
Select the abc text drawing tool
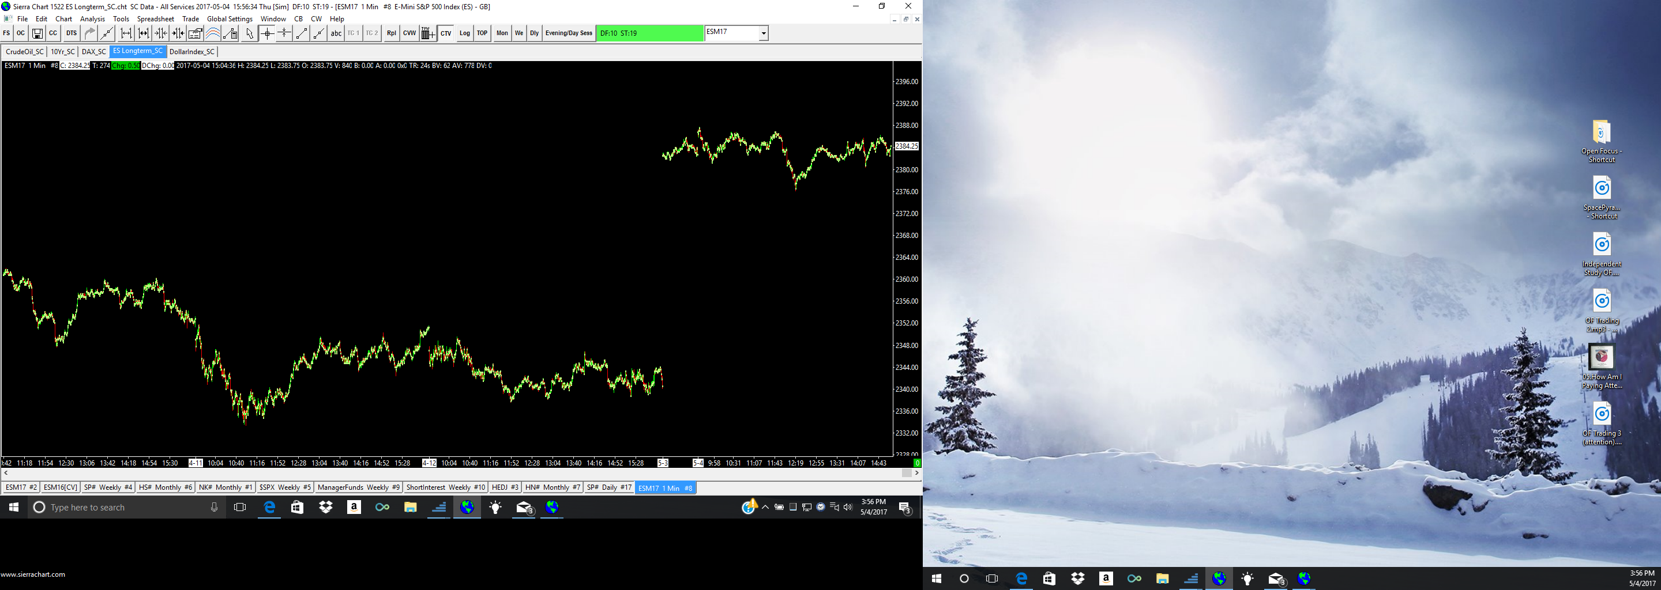point(336,33)
